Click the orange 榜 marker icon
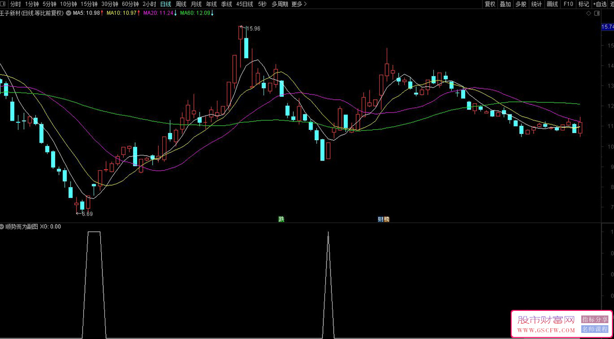The image size is (614, 339). tap(386, 219)
